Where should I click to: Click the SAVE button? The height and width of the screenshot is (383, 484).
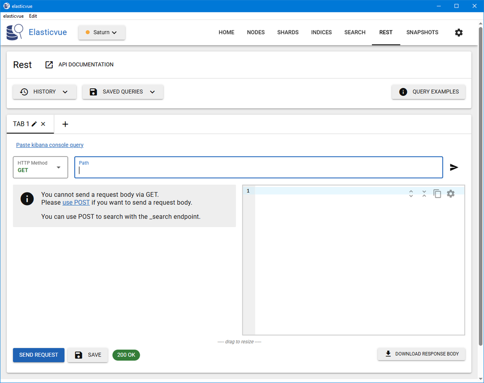[x=88, y=355]
